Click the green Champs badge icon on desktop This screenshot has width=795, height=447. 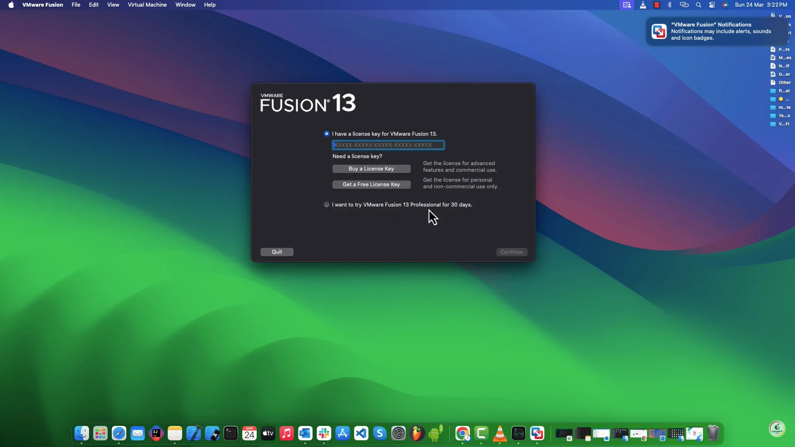point(777,429)
